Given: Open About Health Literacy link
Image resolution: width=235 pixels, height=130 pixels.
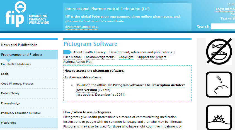Looking at the screenshot, I should [x=89, y=52].
